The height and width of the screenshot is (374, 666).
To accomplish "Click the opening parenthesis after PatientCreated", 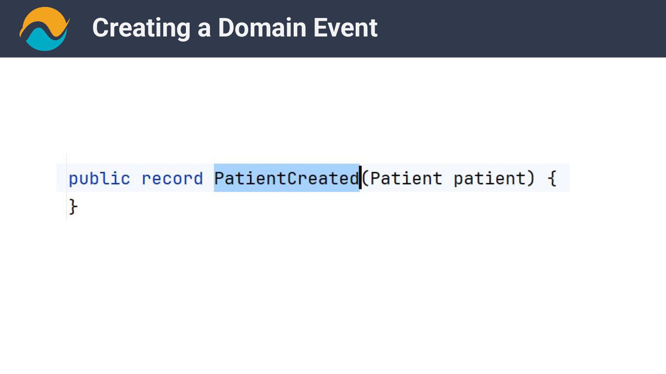I will pos(365,178).
